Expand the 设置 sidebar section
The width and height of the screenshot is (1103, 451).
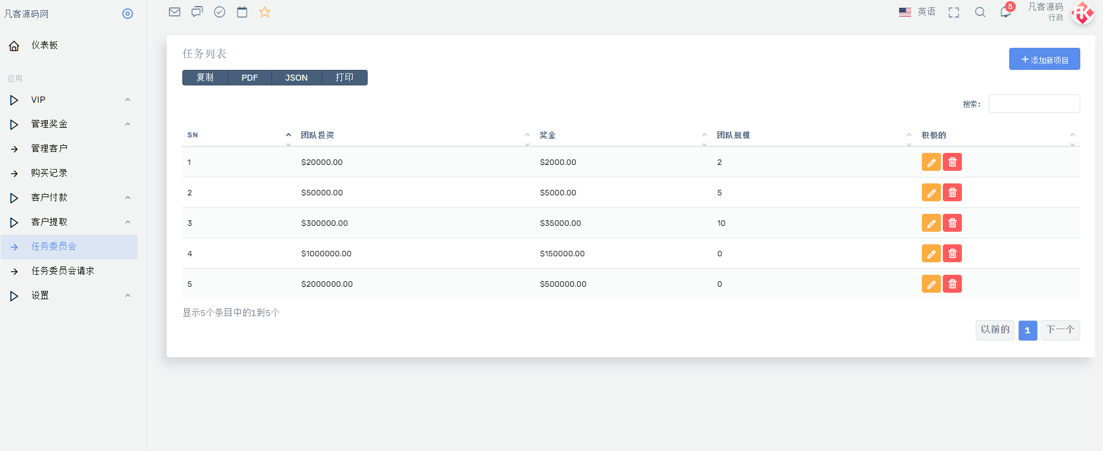(x=69, y=296)
